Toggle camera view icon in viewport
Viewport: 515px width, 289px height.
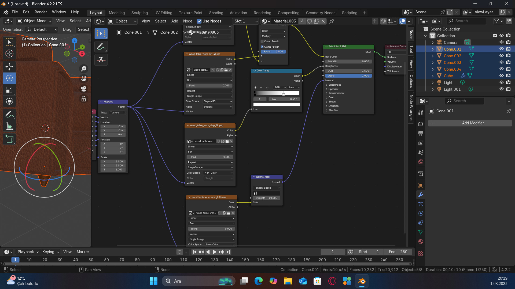[84, 89]
